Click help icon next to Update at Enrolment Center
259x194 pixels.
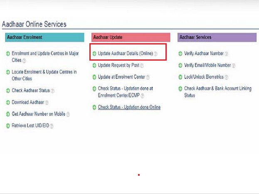(148, 77)
